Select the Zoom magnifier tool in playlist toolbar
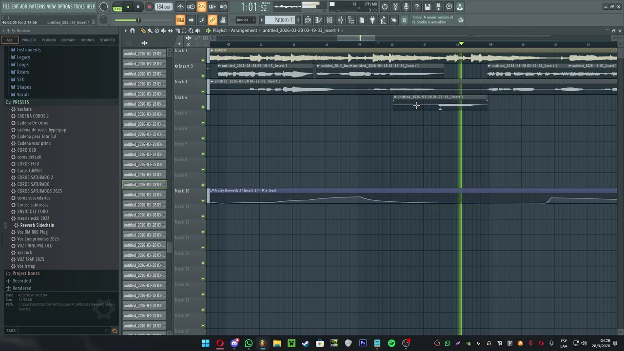This screenshot has width=624, height=351. (191, 30)
